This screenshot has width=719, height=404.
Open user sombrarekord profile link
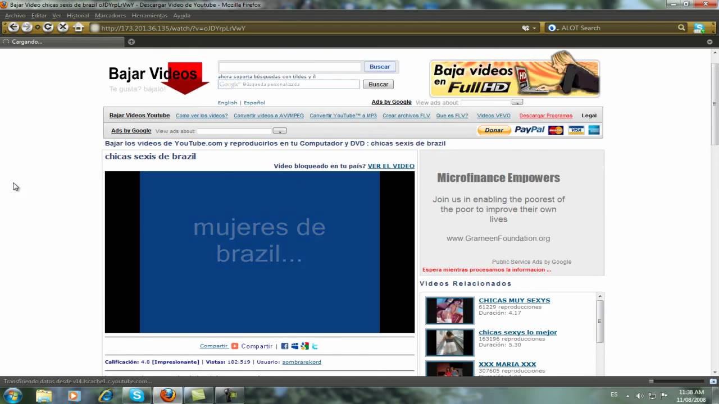302,362
